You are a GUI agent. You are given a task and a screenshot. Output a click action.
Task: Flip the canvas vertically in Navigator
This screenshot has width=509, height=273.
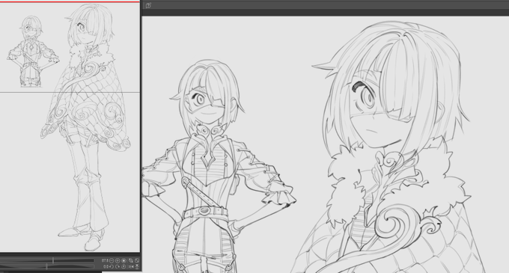137,266
